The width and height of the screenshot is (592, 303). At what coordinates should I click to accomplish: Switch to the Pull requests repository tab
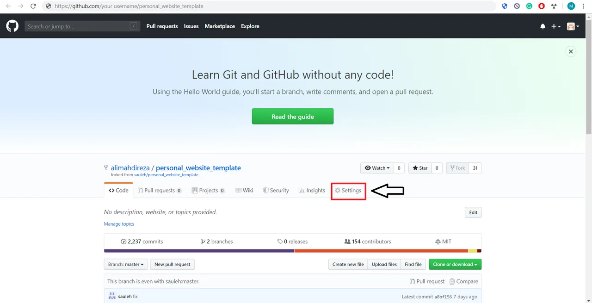coord(160,190)
